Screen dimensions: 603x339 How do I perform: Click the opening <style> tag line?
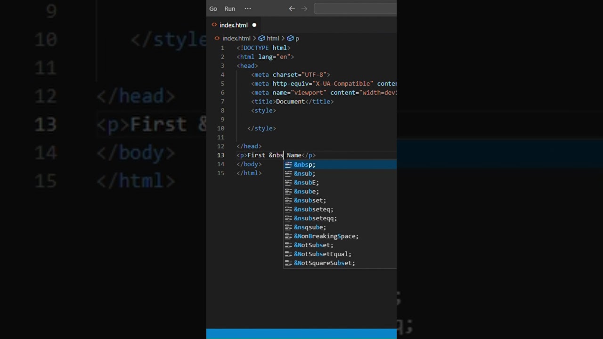[x=263, y=110]
